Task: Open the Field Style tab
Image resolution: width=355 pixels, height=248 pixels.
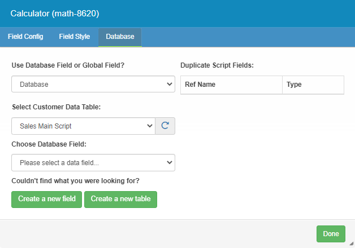Action: (74, 37)
